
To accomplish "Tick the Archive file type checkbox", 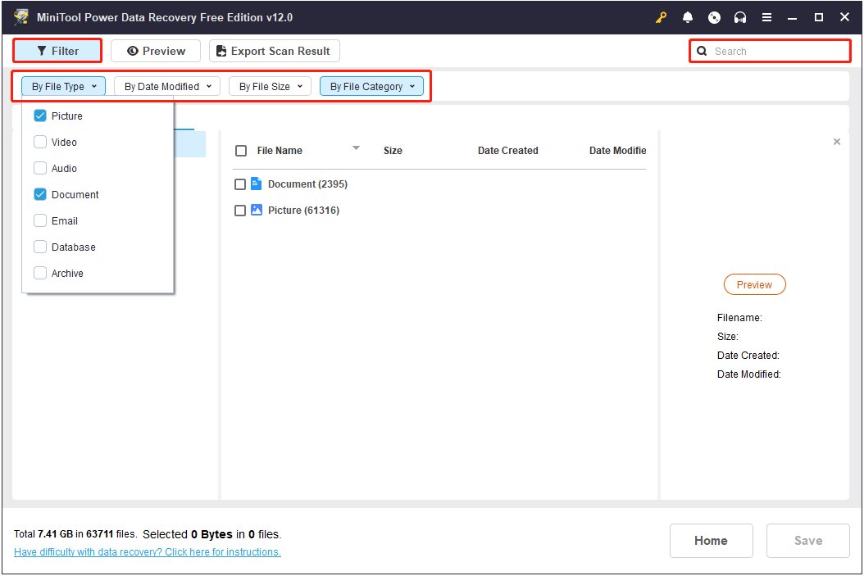I will [x=40, y=274].
